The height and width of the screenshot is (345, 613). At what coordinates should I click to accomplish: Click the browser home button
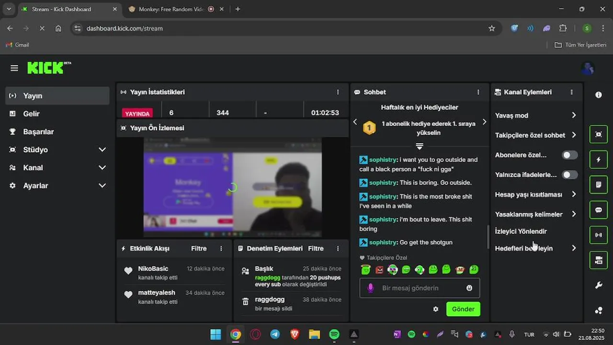point(58,28)
